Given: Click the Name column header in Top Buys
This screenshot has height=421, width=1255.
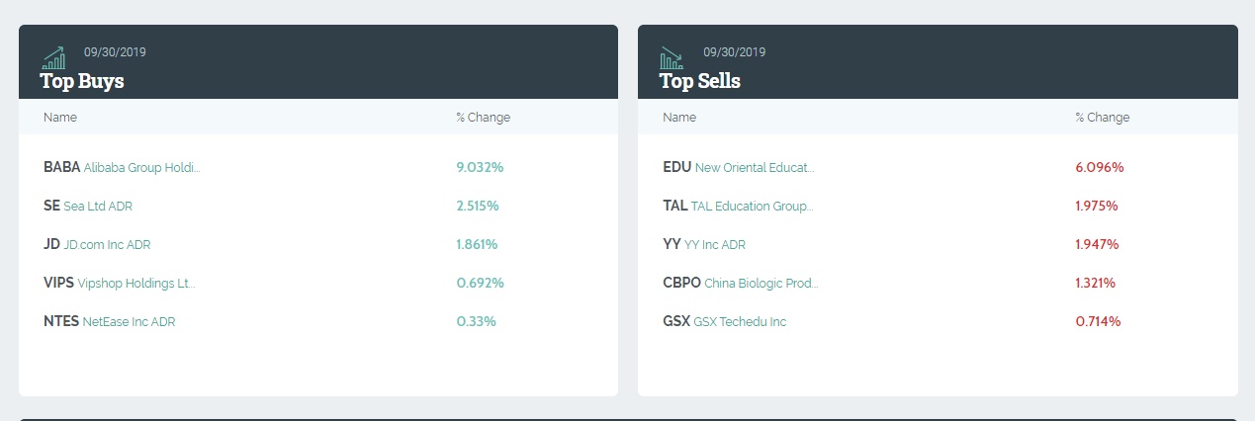Looking at the screenshot, I should point(60,118).
